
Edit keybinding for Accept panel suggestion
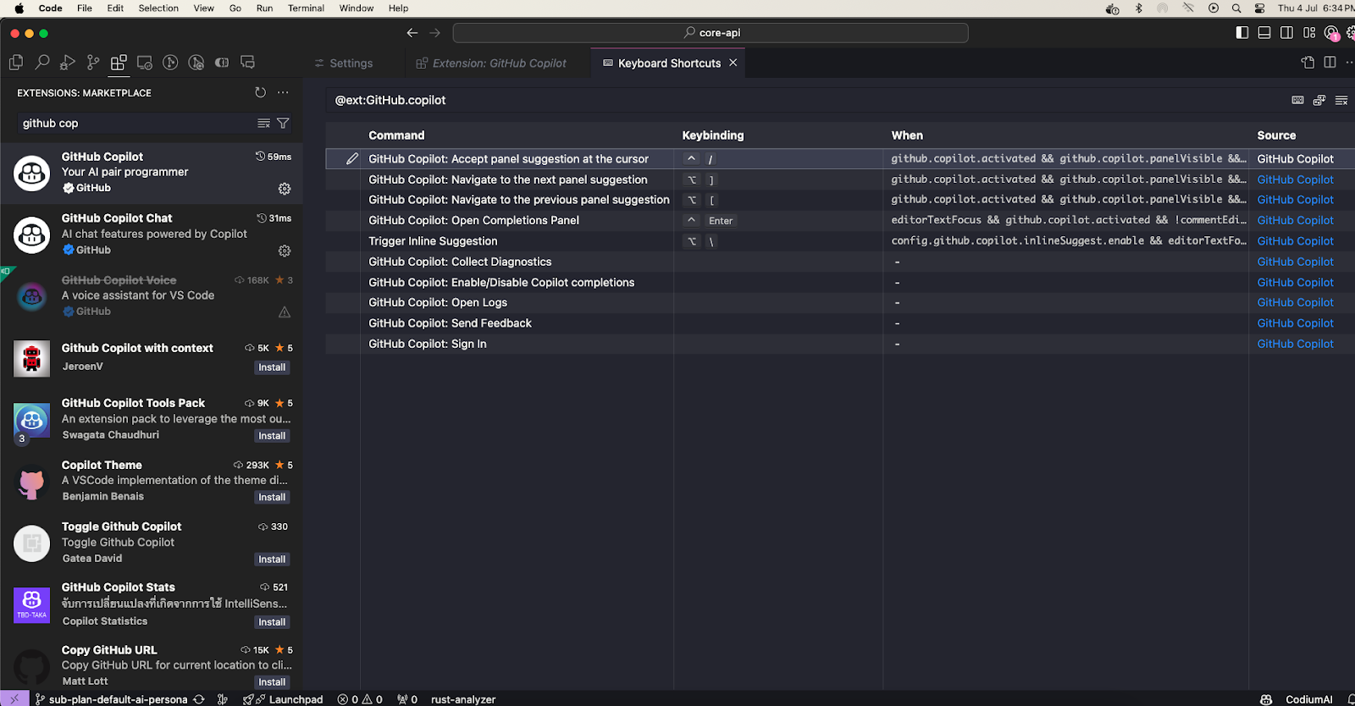352,158
